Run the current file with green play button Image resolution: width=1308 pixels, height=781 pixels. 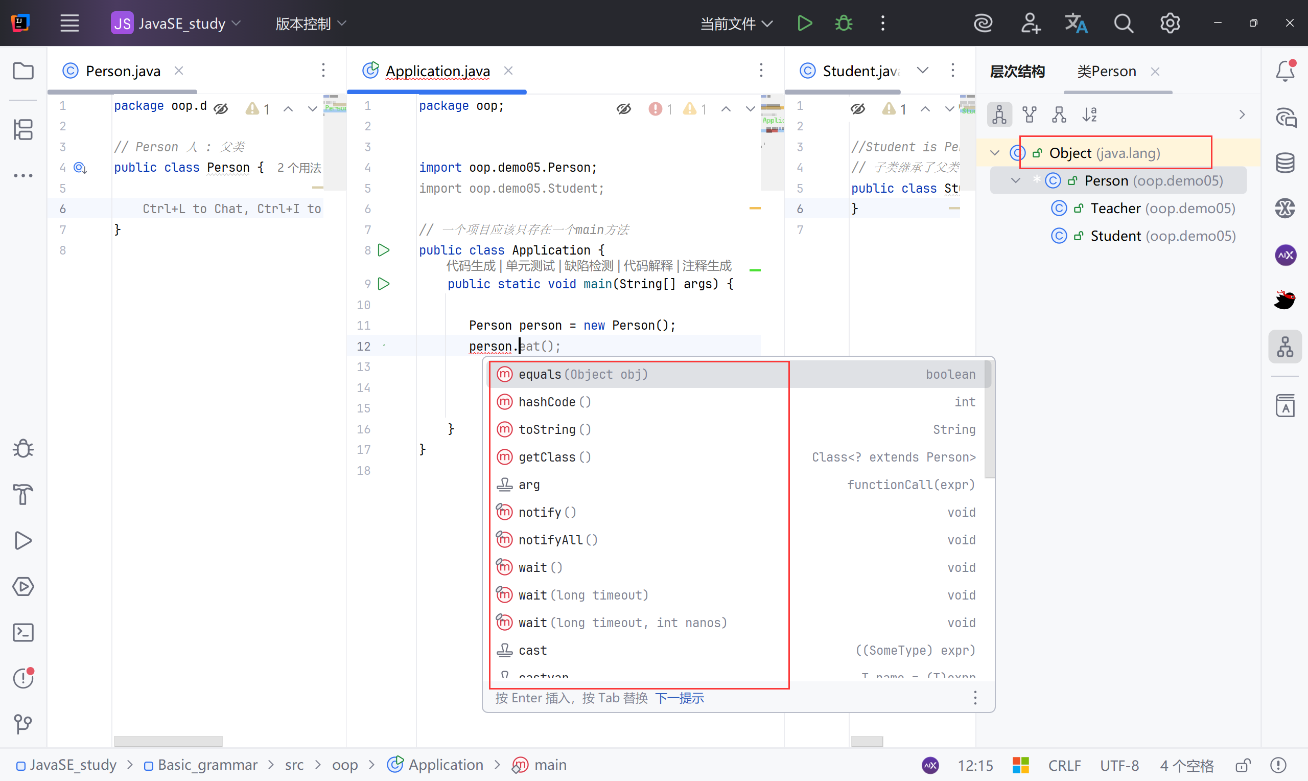click(x=805, y=23)
